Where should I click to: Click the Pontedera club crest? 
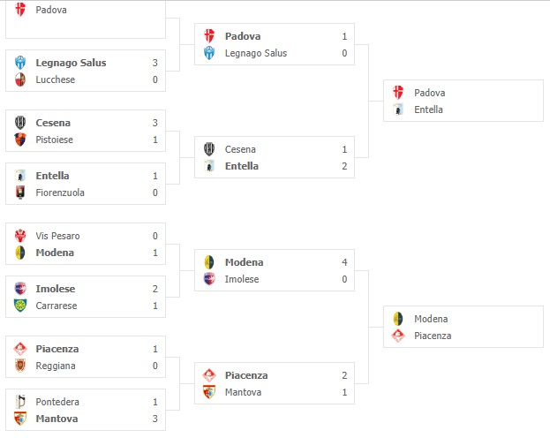(x=20, y=402)
